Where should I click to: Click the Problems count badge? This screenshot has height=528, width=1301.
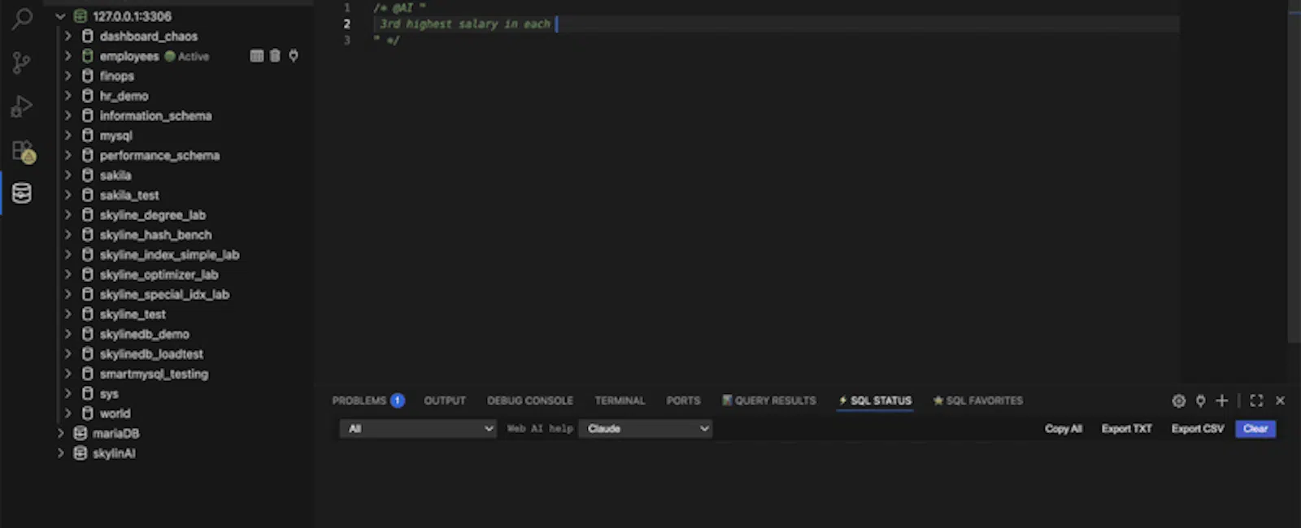[397, 400]
